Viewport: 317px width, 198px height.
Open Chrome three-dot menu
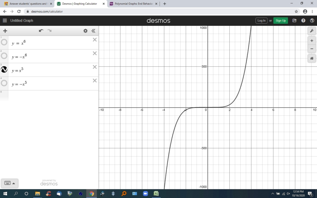click(312, 11)
